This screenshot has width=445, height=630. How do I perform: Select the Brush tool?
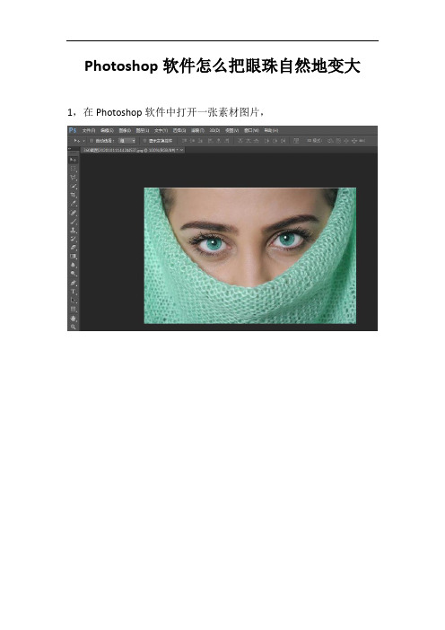pos(73,222)
